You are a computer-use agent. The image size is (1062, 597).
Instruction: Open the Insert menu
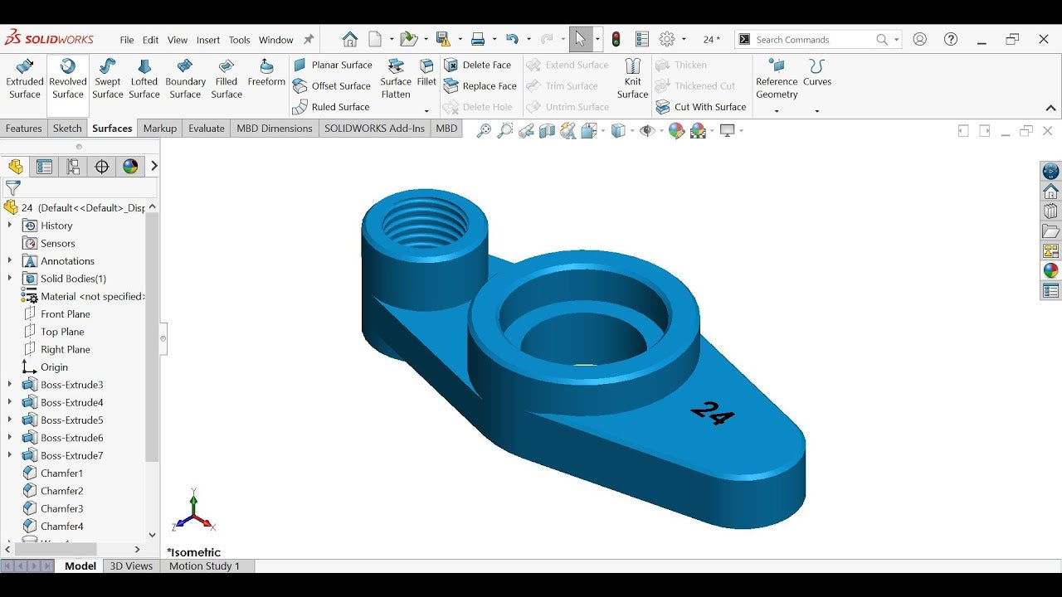tap(208, 40)
